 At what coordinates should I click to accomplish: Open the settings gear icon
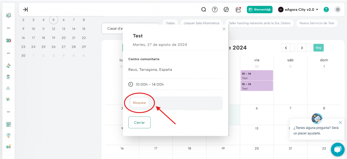(x=338, y=10)
